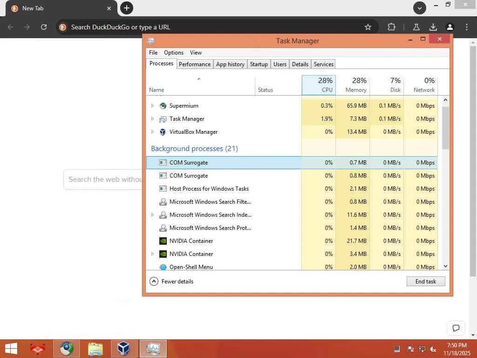Click the Microsoft Windows Search Indexer icon
The width and height of the screenshot is (477, 358).
point(163,215)
